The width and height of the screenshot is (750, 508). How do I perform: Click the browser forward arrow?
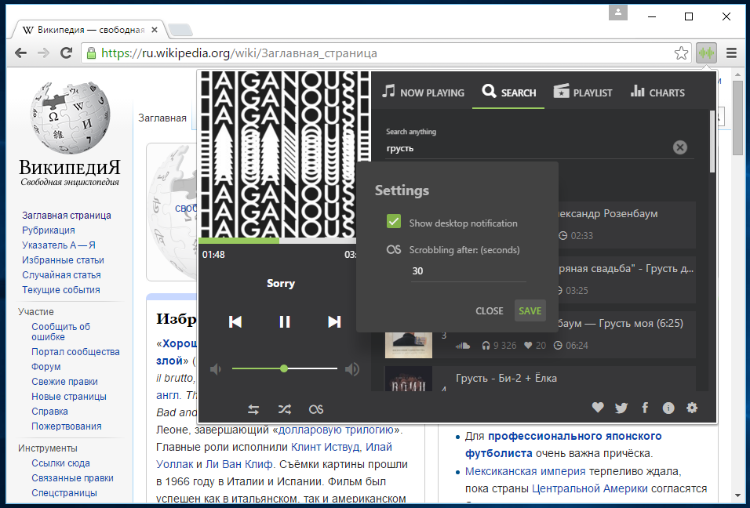tap(43, 53)
